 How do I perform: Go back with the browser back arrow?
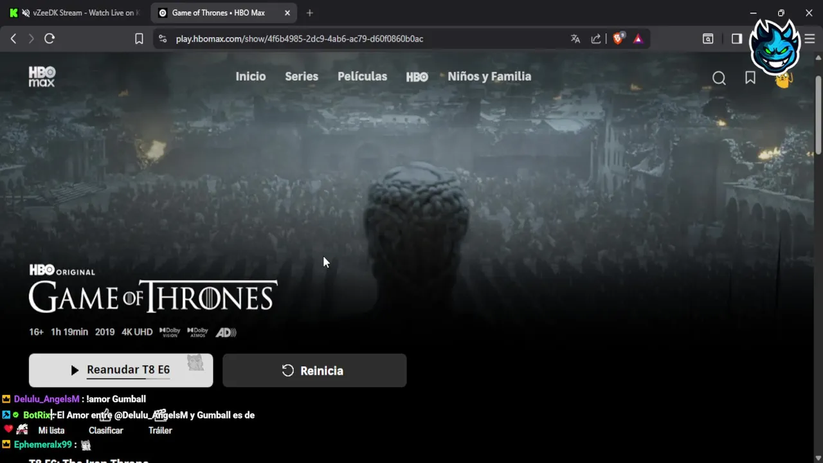point(13,39)
